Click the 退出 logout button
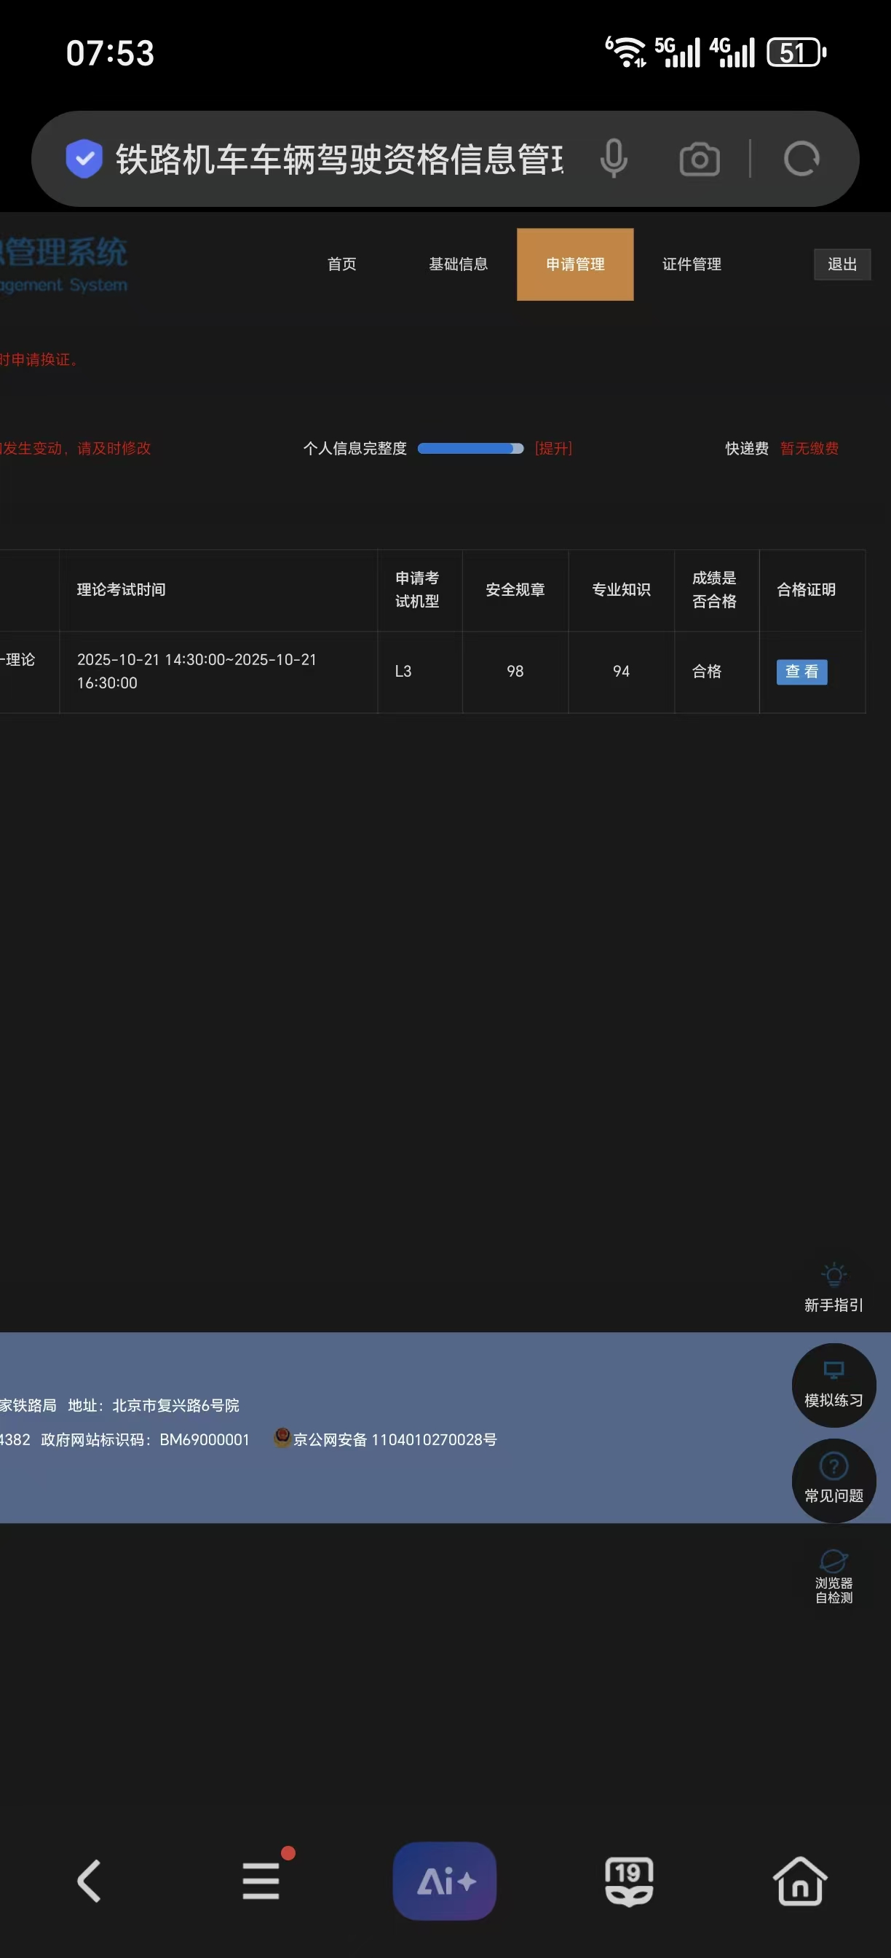Viewport: 891px width, 1958px height. 841,264
